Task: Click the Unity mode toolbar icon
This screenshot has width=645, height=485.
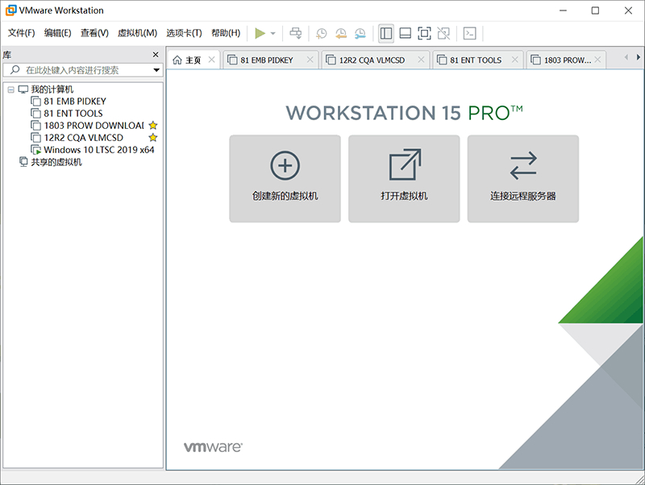Action: click(x=443, y=33)
